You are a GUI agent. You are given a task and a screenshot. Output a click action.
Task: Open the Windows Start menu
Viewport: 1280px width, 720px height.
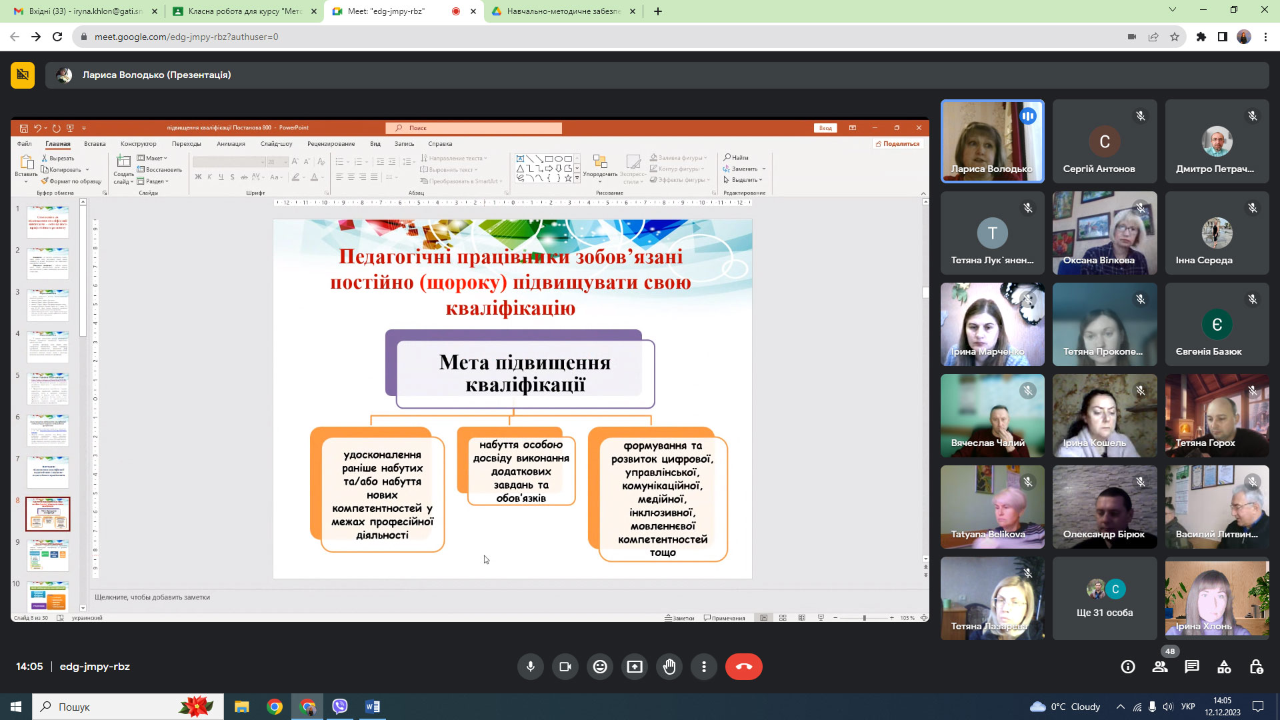[x=16, y=707]
